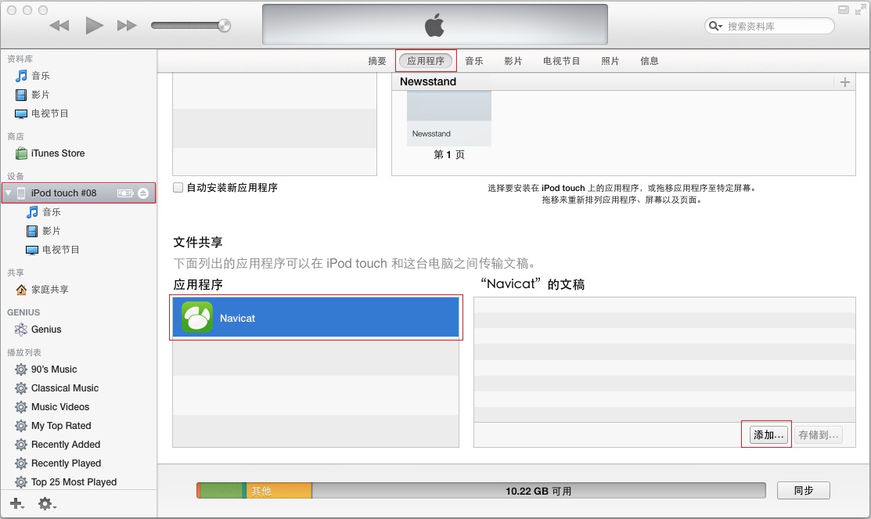Open 家庭共享 home sharing icon
871x519 pixels.
point(21,289)
